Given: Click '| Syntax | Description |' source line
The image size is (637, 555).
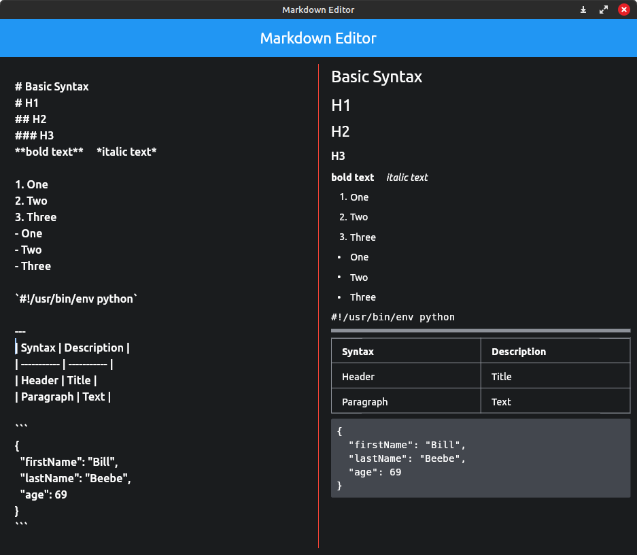Looking at the screenshot, I should [x=72, y=348].
